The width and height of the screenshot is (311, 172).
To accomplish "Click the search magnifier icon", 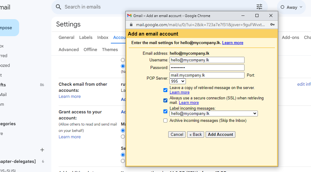I will click(x=58, y=7).
